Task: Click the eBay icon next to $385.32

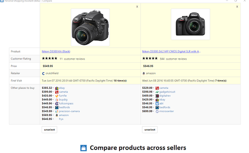Action: point(57,88)
